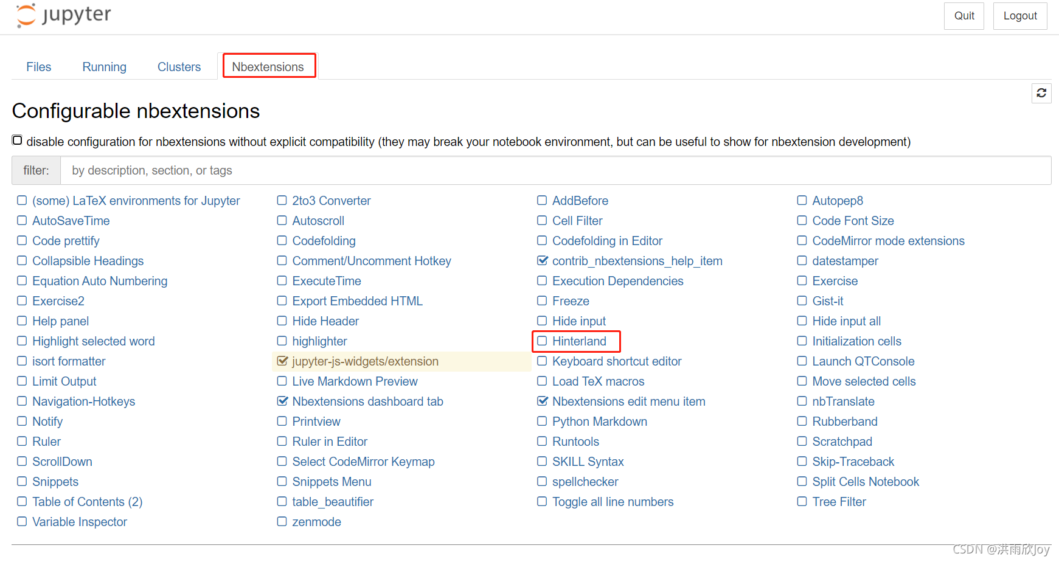1059x562 pixels.
Task: Open the Export Embedded HTML link
Action: (358, 301)
